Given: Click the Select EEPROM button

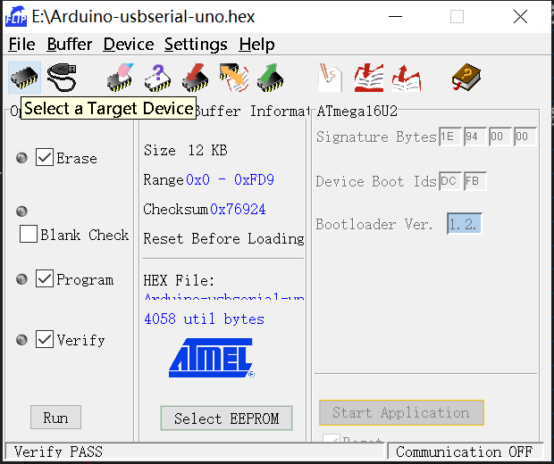Looking at the screenshot, I should (226, 418).
